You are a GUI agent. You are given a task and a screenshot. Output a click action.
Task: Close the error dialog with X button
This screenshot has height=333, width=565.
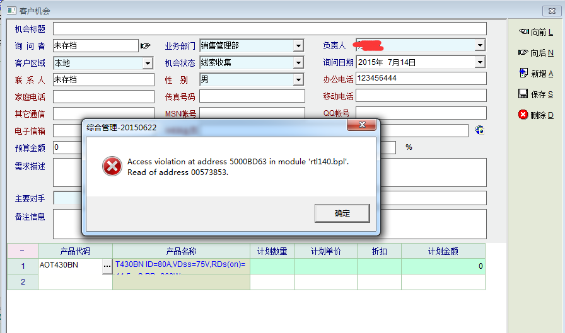363,127
